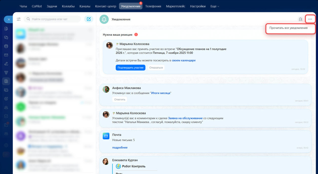Click the notification bell avatar icon
The height and width of the screenshot is (174, 318).
pos(104,19)
